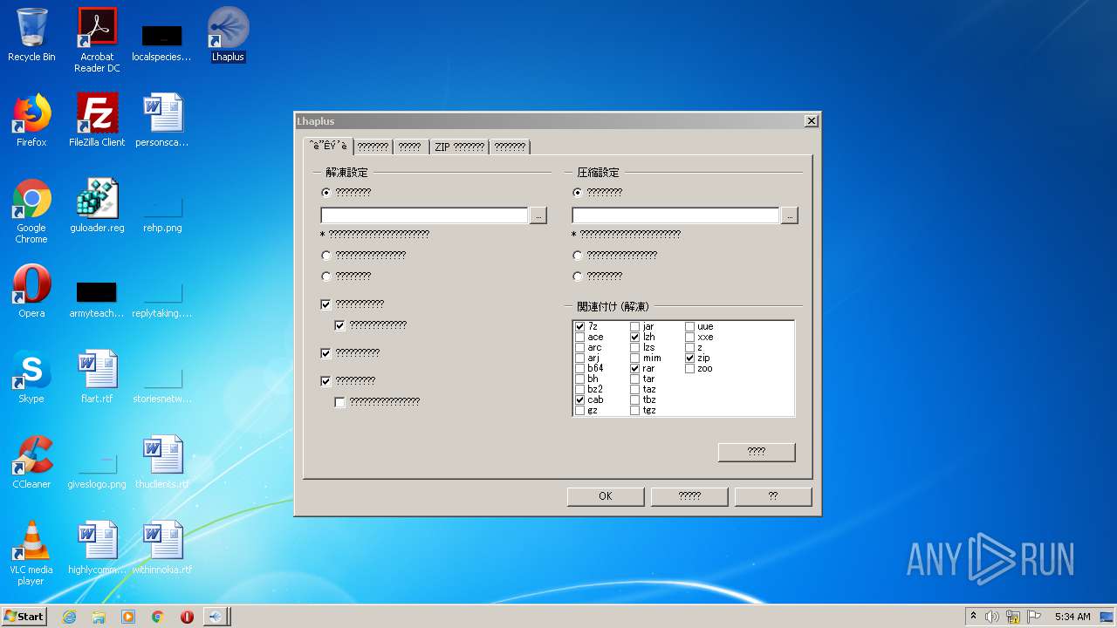Enable the ace association checkbox
This screenshot has height=628, width=1117.
click(580, 337)
